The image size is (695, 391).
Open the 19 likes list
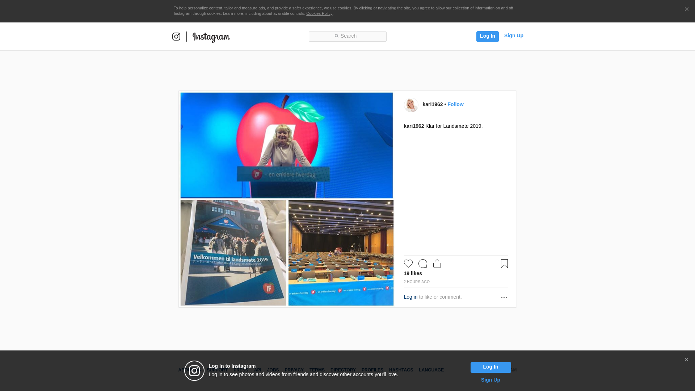413,273
